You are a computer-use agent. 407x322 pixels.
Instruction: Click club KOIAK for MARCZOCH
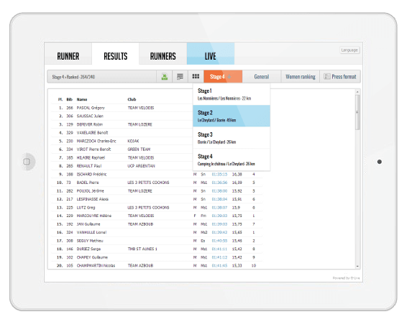pyautogui.click(x=133, y=141)
